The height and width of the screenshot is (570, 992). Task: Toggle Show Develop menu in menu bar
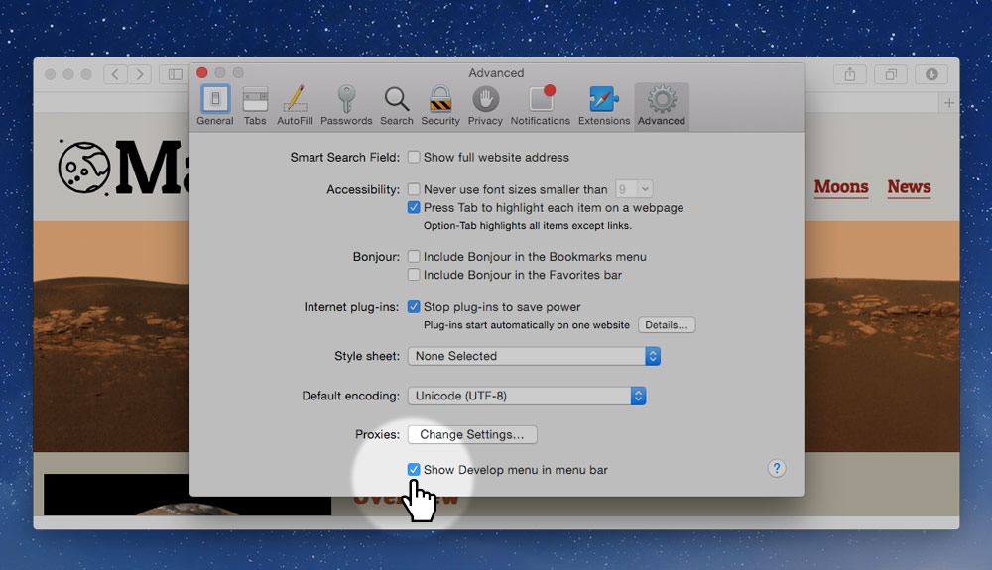pyautogui.click(x=414, y=469)
